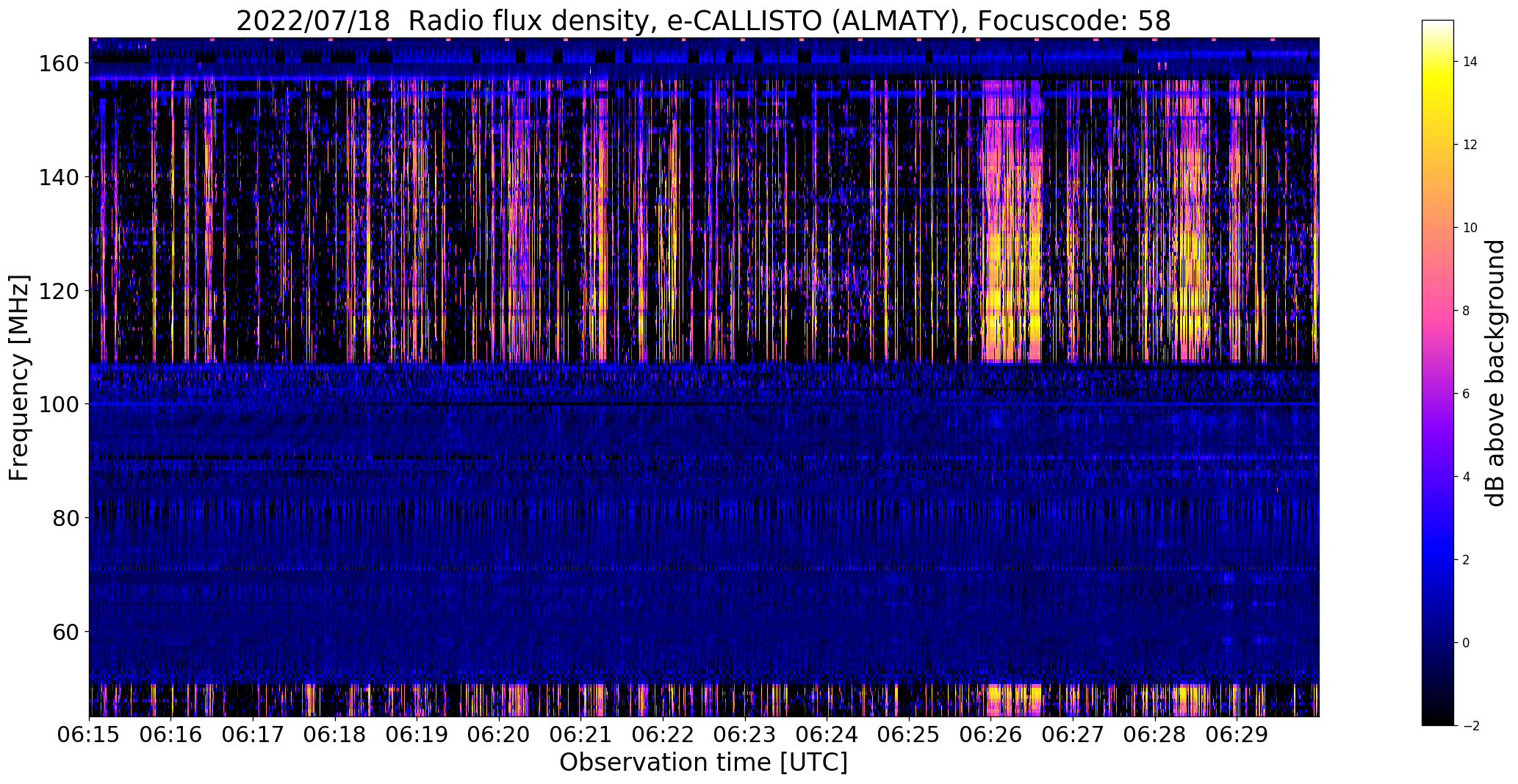Click the vertical burst near 06:21

tap(597, 220)
